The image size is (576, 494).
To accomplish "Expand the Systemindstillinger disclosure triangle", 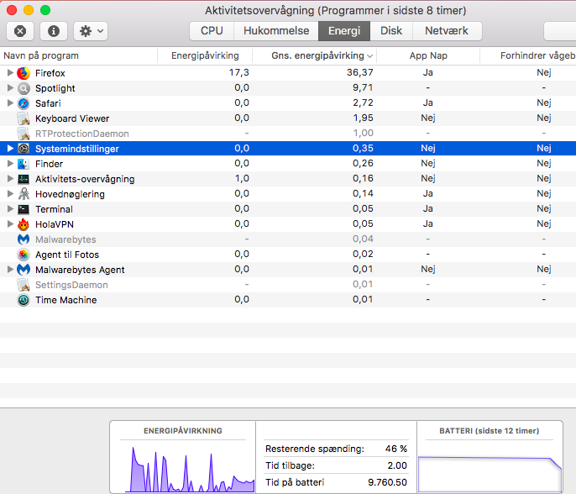I will pos(10,148).
